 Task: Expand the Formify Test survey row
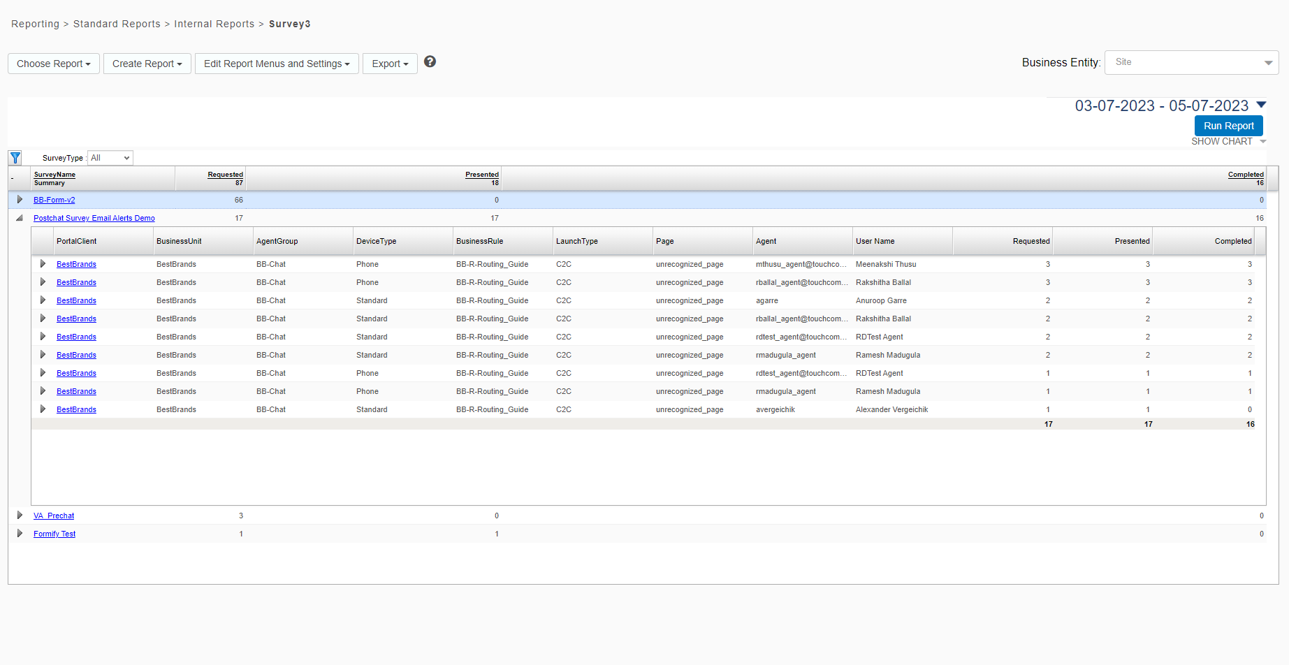click(x=20, y=534)
